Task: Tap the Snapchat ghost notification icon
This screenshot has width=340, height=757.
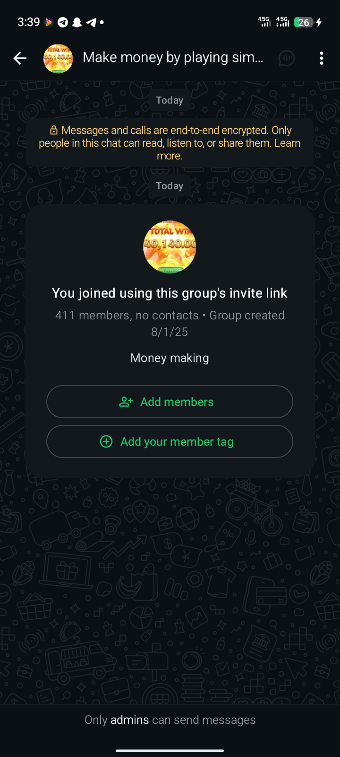Action: pyautogui.click(x=77, y=22)
